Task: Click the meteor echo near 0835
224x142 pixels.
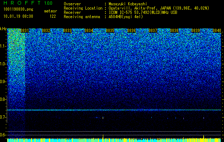Action: pos(103,118)
